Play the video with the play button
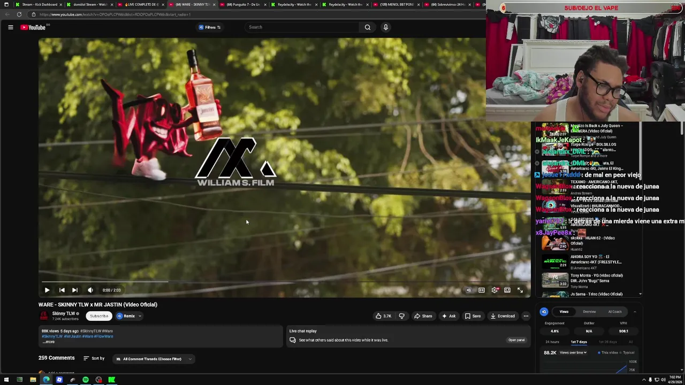The width and height of the screenshot is (685, 385). pos(47,290)
